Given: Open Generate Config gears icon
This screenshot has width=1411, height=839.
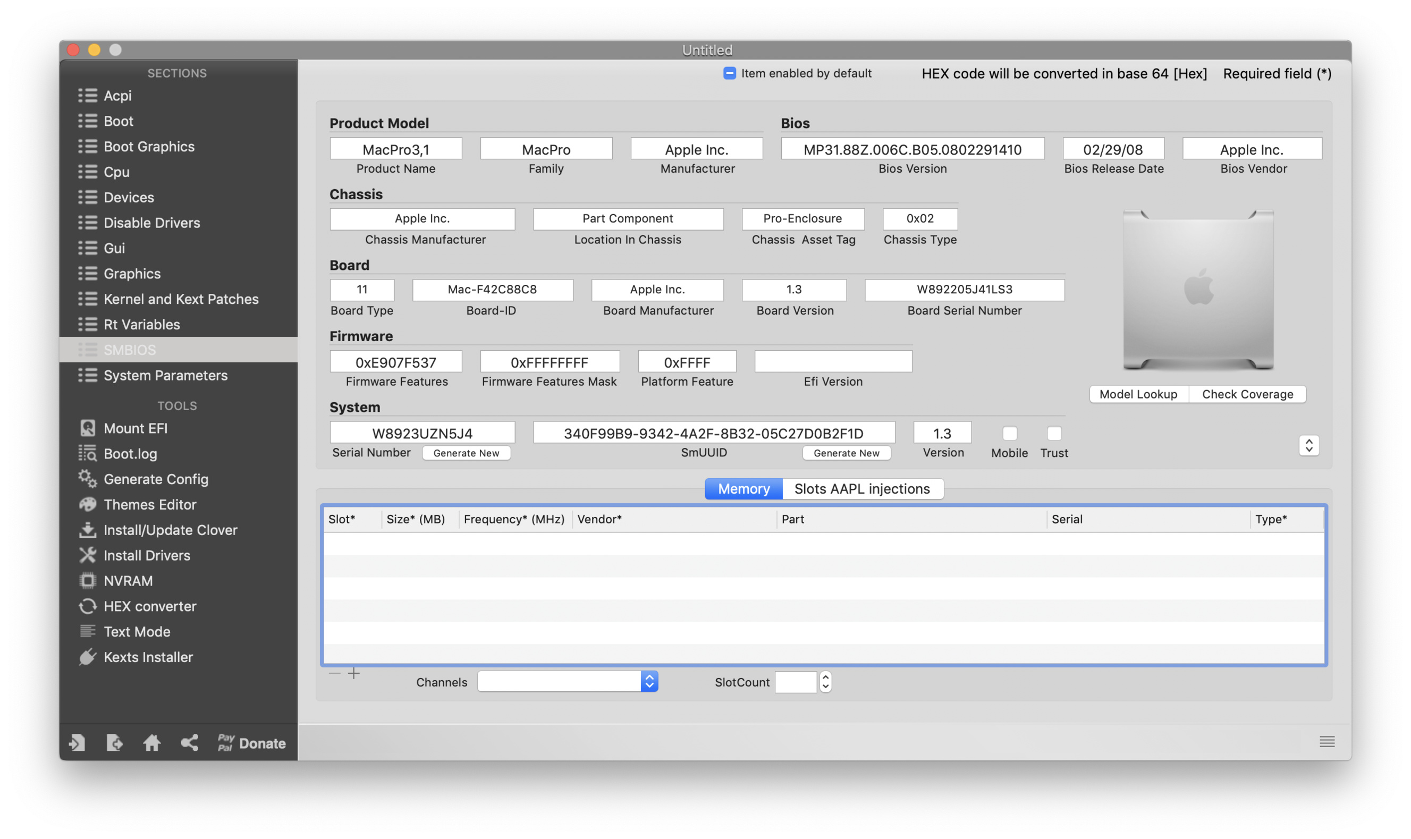Looking at the screenshot, I should [x=87, y=479].
